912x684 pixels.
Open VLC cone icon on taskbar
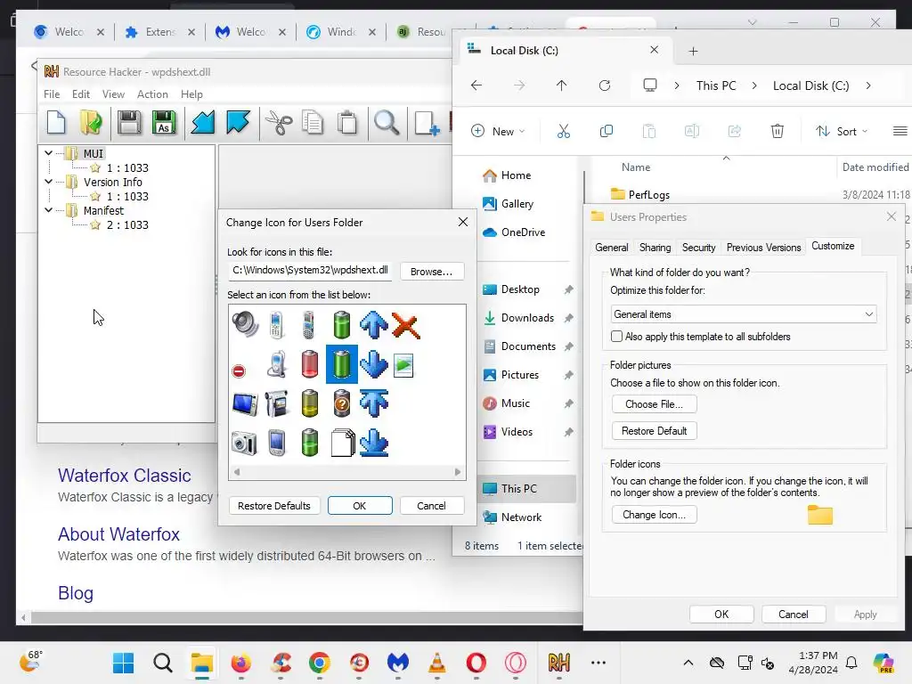click(x=436, y=662)
